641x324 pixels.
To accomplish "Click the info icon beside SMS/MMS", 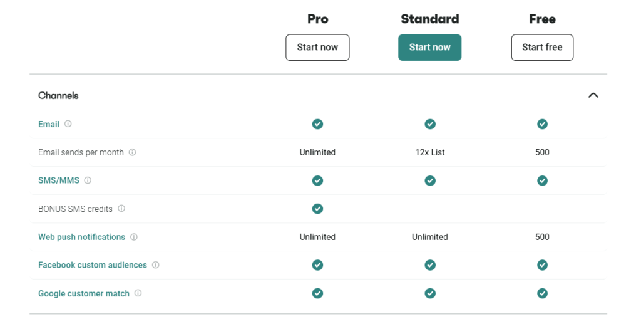I will pyautogui.click(x=88, y=180).
